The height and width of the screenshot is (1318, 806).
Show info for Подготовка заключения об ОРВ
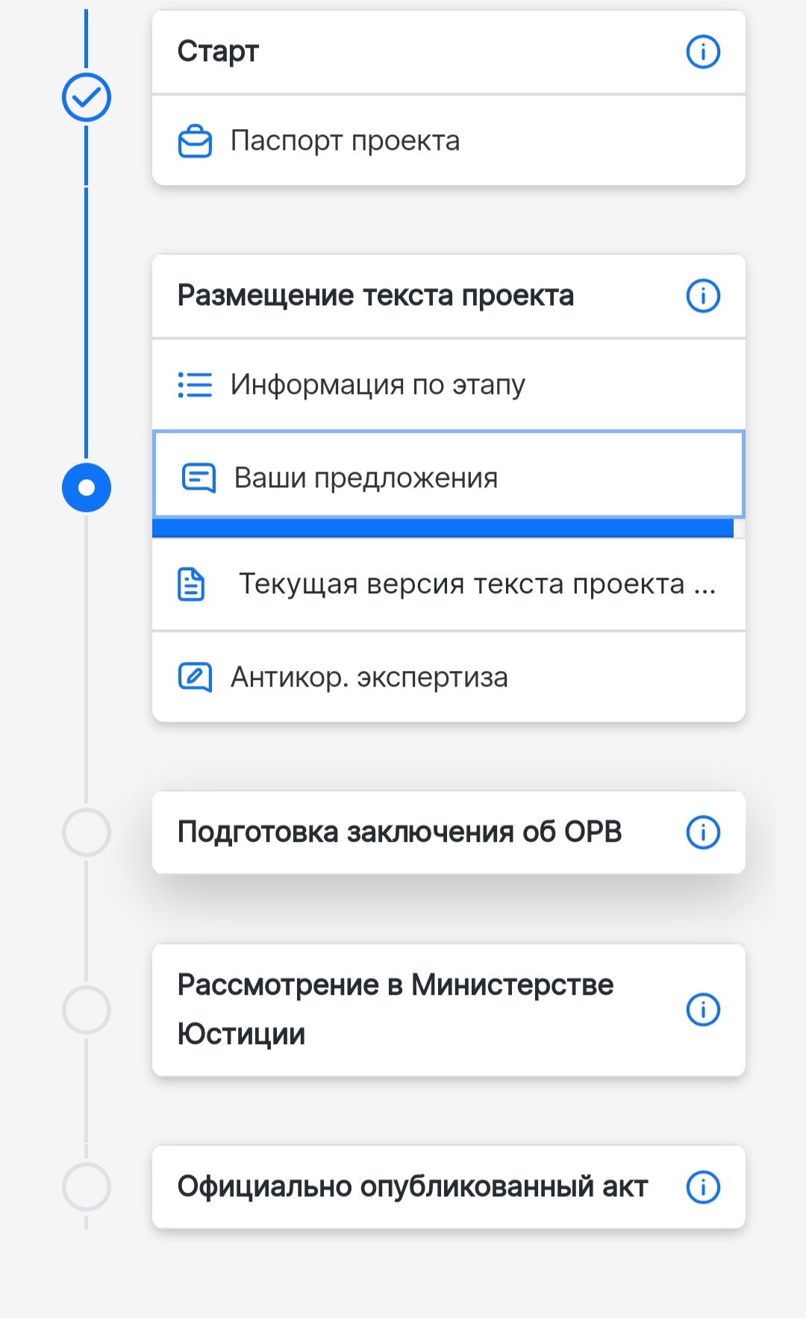pyautogui.click(x=702, y=832)
